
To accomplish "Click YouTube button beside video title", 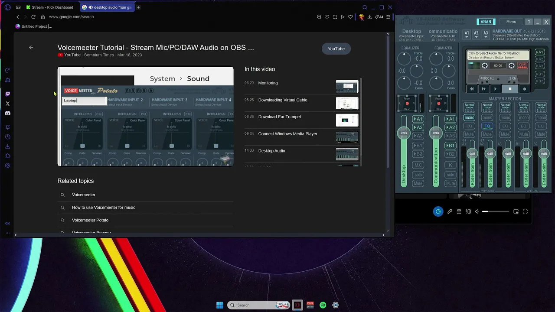I will coord(336,49).
